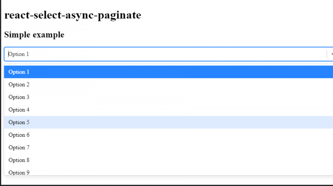This screenshot has width=333, height=186.
Task: Select the partially visible Option 9
Action: pyautogui.click(x=168, y=171)
